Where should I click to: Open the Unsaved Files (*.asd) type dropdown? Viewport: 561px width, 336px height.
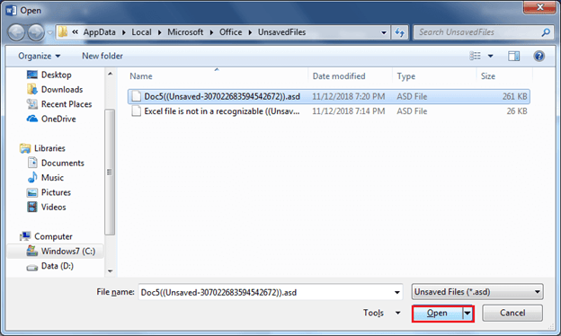pos(477,292)
